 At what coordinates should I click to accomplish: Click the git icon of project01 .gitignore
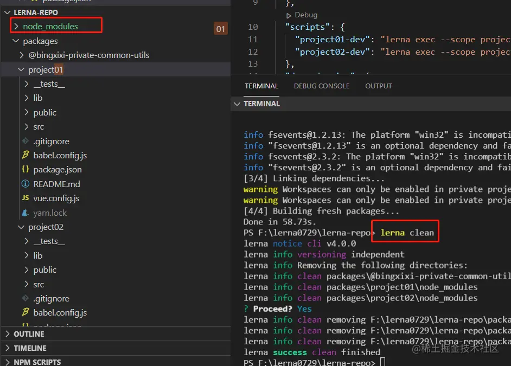(25, 141)
